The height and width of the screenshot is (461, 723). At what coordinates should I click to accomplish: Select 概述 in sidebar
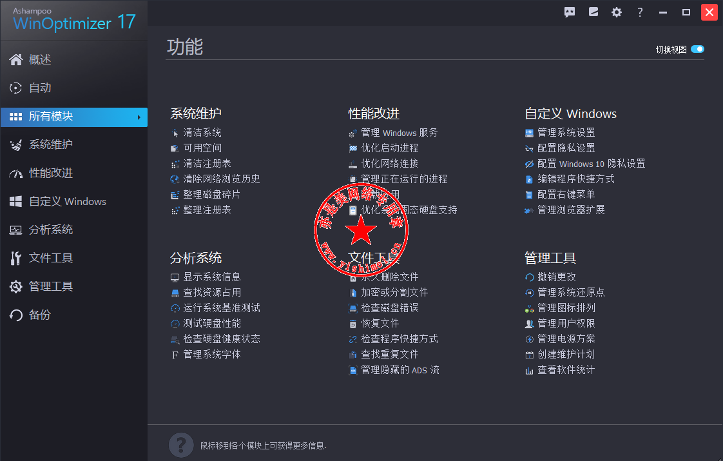point(73,59)
